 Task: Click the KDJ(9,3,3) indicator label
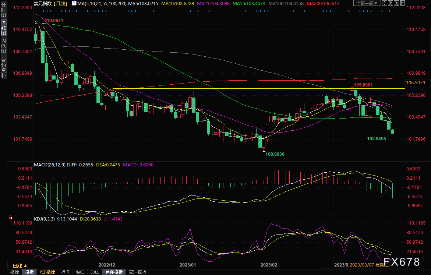coord(44,219)
